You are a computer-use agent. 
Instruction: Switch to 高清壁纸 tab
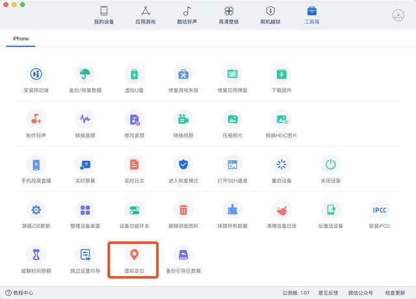click(229, 15)
